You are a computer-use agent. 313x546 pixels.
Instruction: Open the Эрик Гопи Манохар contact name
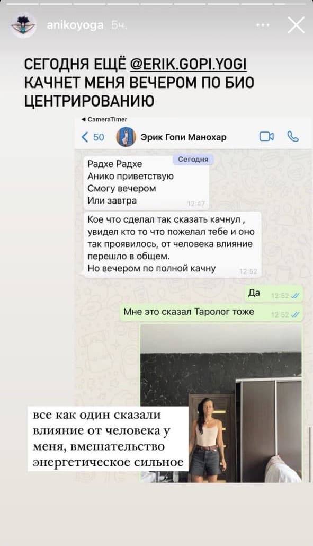click(183, 137)
